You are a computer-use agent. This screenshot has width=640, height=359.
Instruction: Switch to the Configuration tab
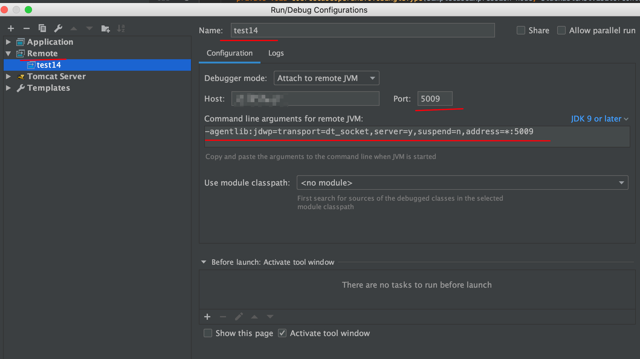coord(229,53)
